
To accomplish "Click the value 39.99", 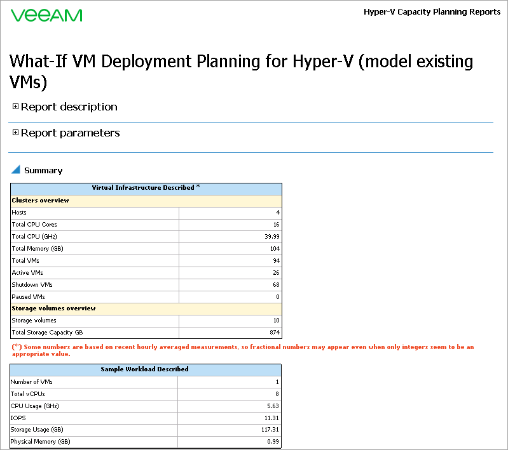I will tap(272, 237).
